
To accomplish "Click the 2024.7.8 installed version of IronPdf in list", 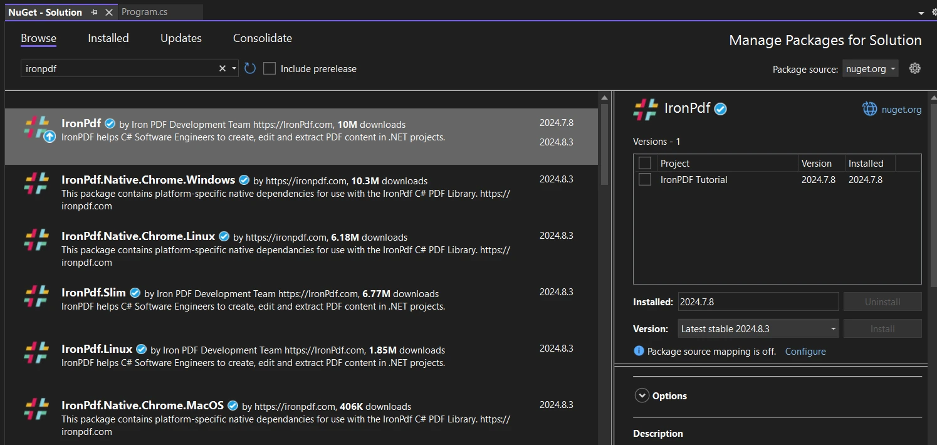I will click(556, 123).
